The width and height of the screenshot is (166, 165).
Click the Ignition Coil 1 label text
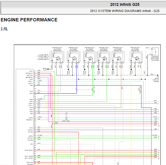(135, 49)
